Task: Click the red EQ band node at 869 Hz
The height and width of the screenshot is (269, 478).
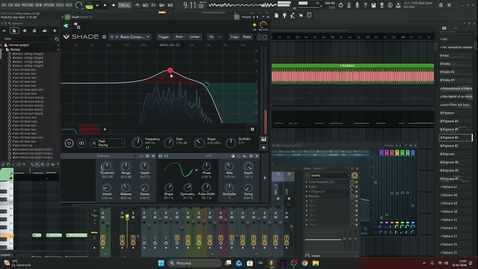Action: click(x=170, y=71)
